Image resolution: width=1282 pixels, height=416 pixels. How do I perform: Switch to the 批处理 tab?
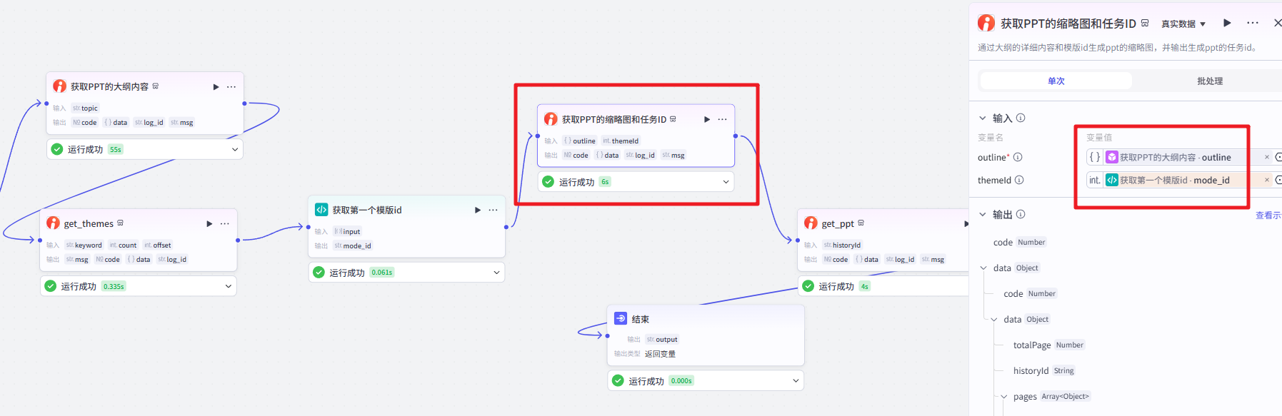coord(1209,81)
